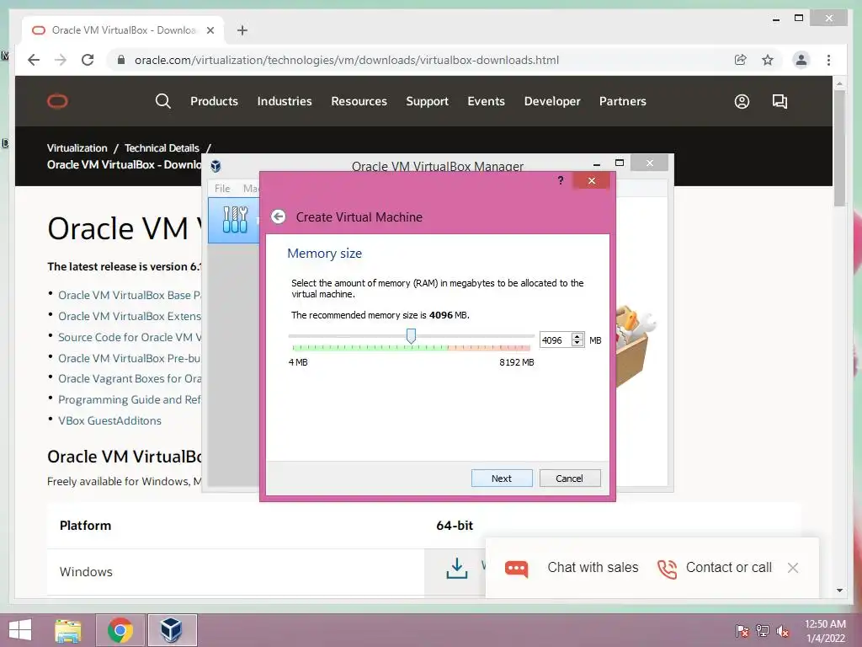Viewport: 862px width, 647px height.
Task: Open the Oracle account profile icon
Action: point(742,101)
